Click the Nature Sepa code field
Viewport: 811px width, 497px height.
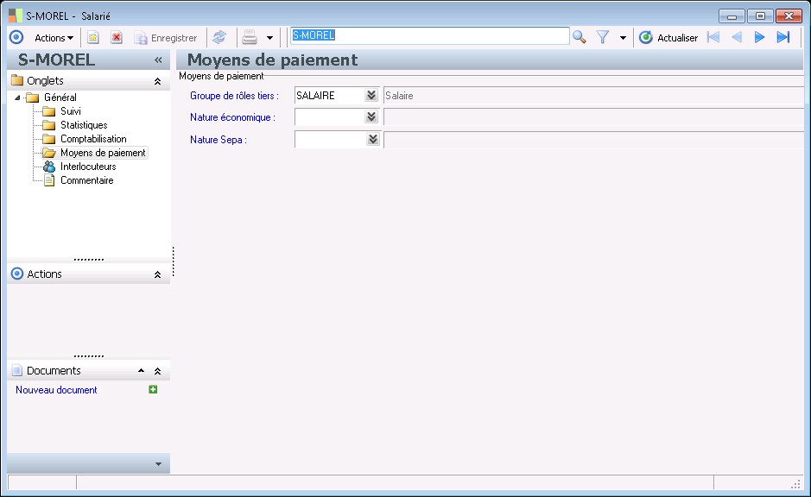[331, 140]
